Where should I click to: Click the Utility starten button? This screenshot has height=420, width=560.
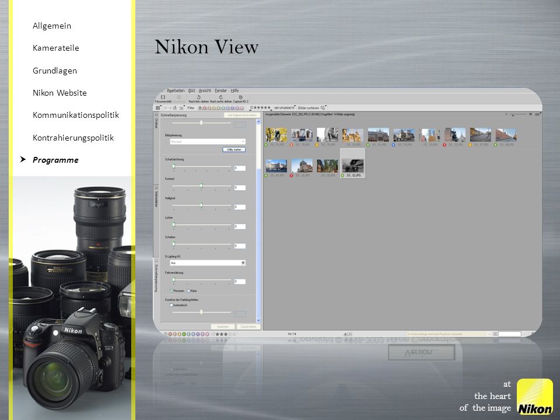pos(234,150)
